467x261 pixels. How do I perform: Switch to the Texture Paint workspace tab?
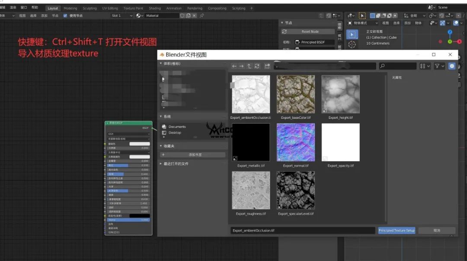pos(133,8)
